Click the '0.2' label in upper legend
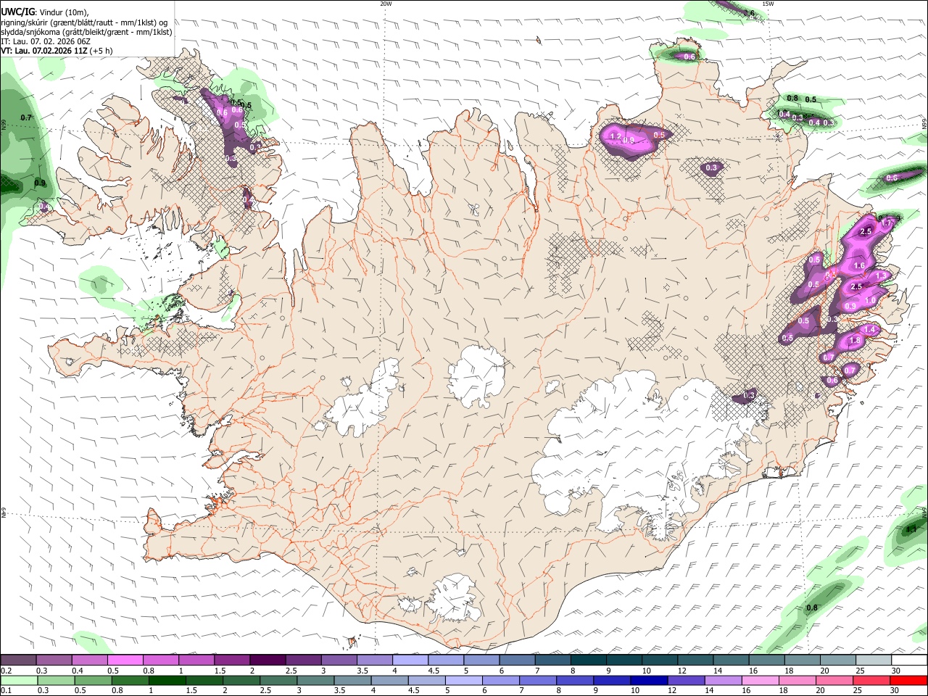Viewport: 928px width, 696px height. (x=6, y=671)
